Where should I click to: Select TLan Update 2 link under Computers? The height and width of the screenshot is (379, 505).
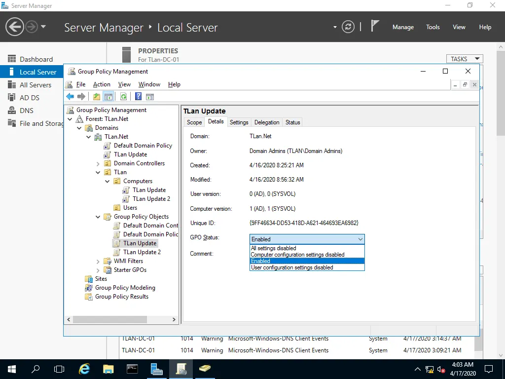coord(151,199)
